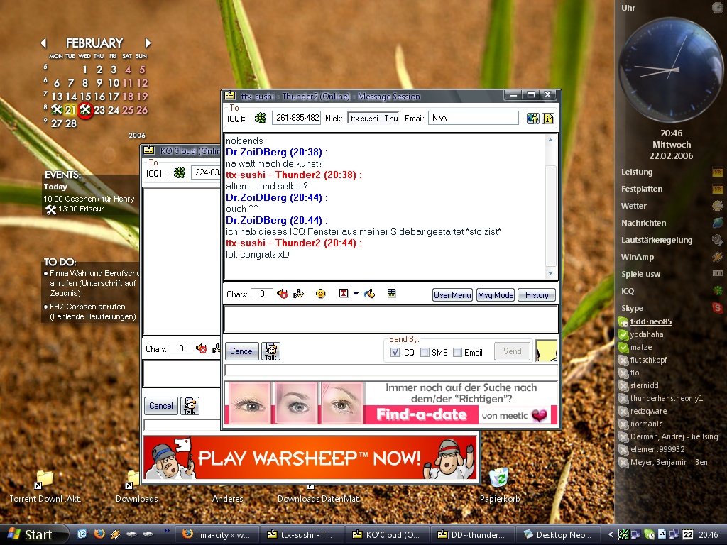Open Msg Mode menu
This screenshot has height=545, width=727.
click(x=495, y=295)
